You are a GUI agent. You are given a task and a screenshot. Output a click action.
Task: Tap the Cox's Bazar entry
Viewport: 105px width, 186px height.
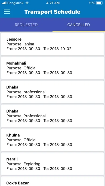point(52,181)
